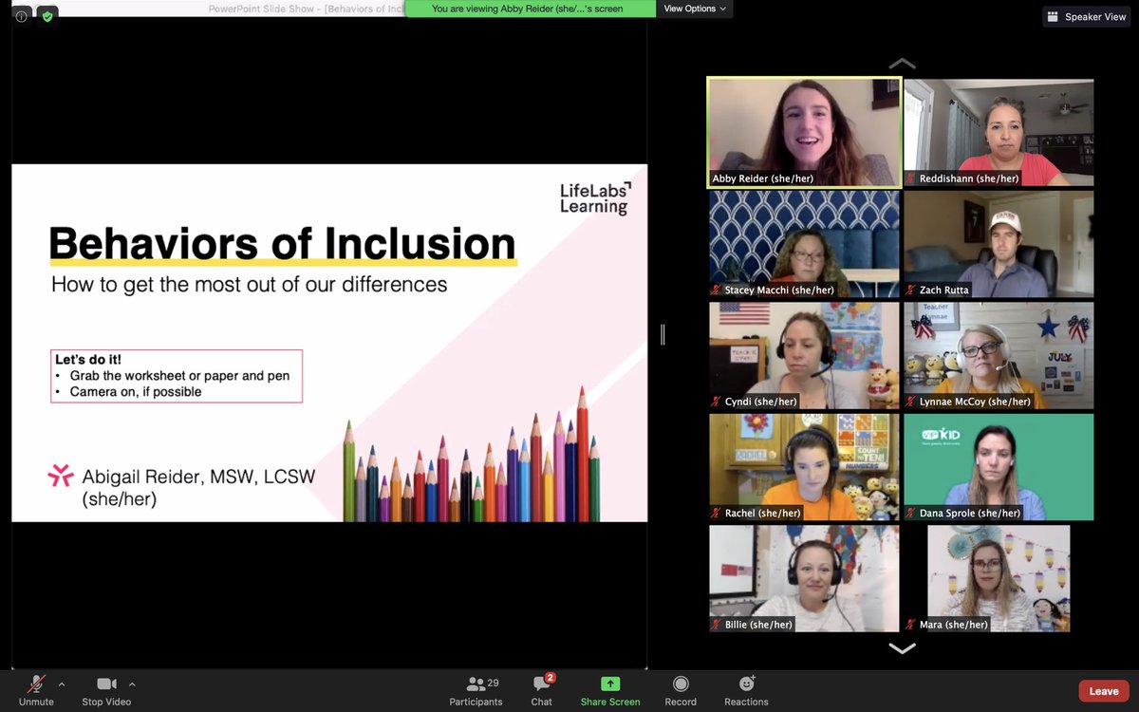Click 'Grab the worksheet or paper and pen' bullet
1139x712 pixels.
point(179,375)
